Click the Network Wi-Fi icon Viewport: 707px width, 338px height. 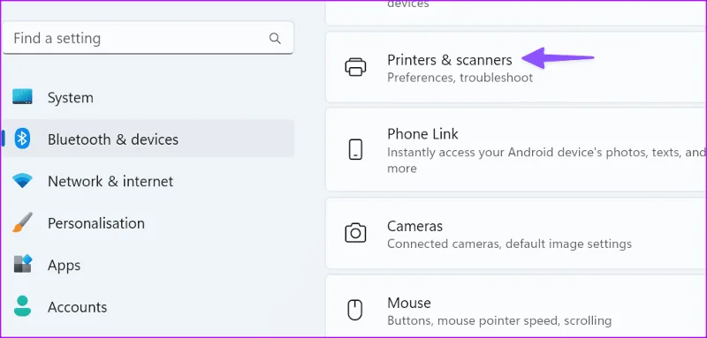coord(22,181)
